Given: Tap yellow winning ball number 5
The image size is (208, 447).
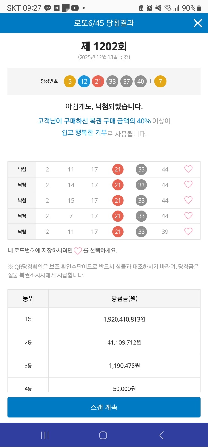Looking at the screenshot, I should [x=70, y=81].
